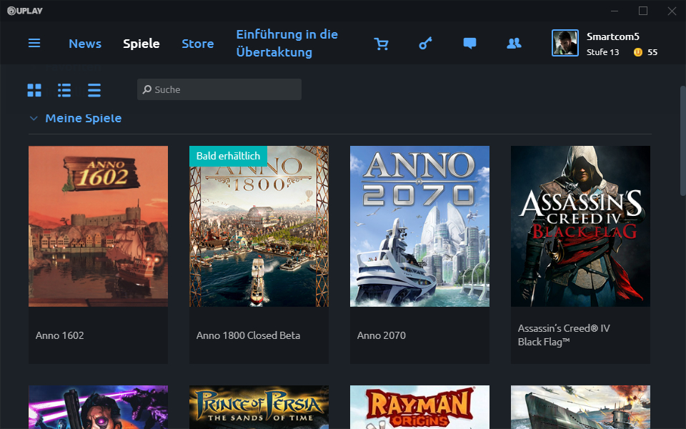686x429 pixels.
Task: Switch to the Store tab
Action: click(198, 44)
